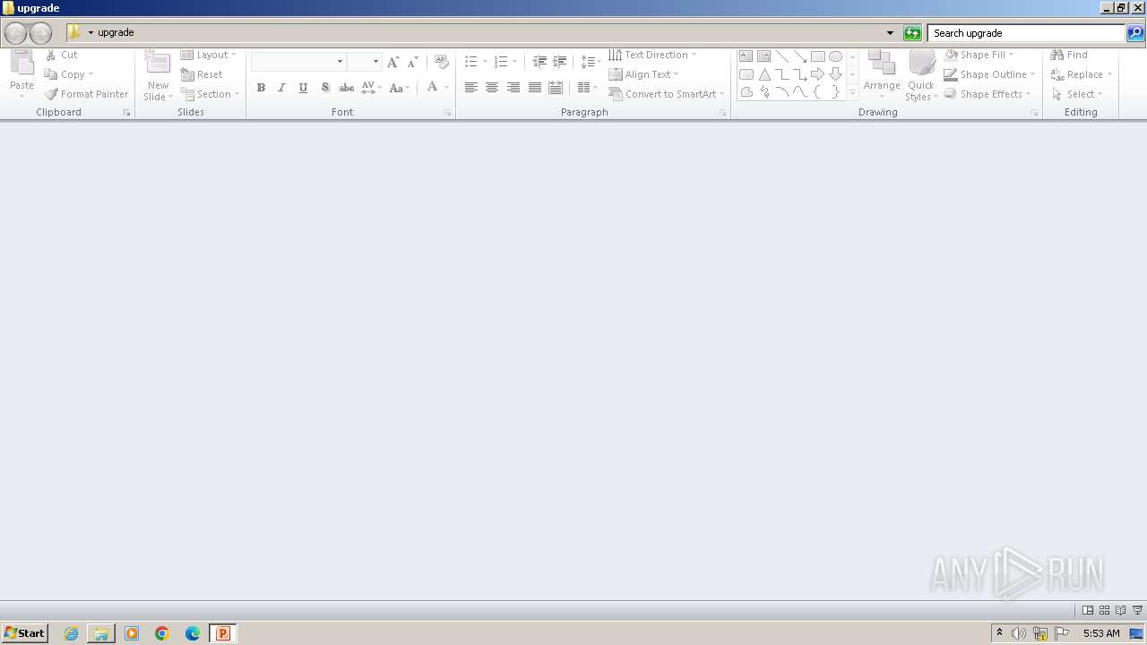
Task: Increase list indent level
Action: [560, 62]
